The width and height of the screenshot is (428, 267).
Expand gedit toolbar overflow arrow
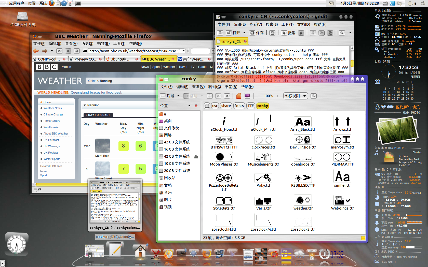pos(350,33)
